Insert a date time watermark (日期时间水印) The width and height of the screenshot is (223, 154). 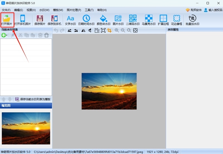[86, 20]
